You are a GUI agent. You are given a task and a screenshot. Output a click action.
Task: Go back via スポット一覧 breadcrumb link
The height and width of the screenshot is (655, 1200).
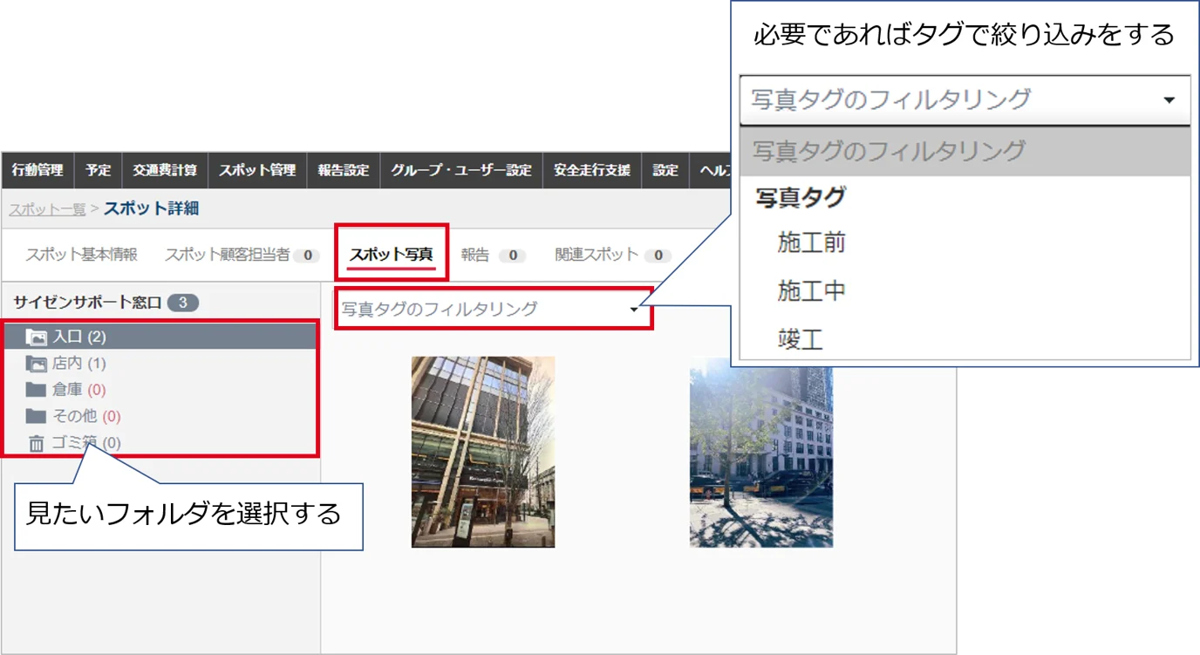[47, 209]
